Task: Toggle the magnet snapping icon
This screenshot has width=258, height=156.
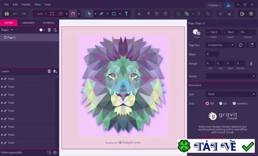Action: [73, 14]
